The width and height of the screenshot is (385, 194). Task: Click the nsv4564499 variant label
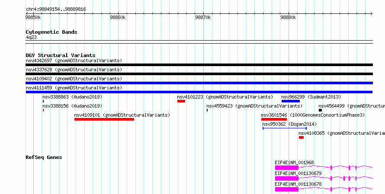(352, 106)
